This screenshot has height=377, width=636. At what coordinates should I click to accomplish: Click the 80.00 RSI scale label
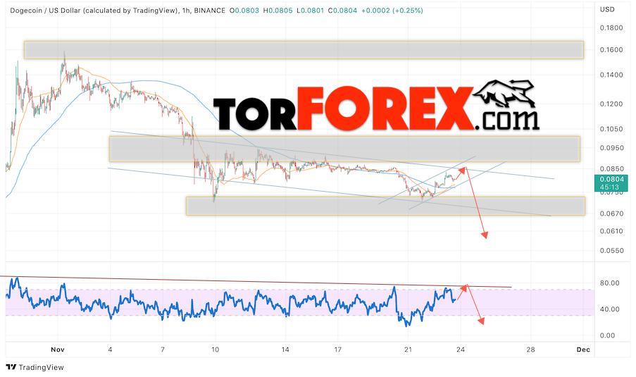[609, 283]
